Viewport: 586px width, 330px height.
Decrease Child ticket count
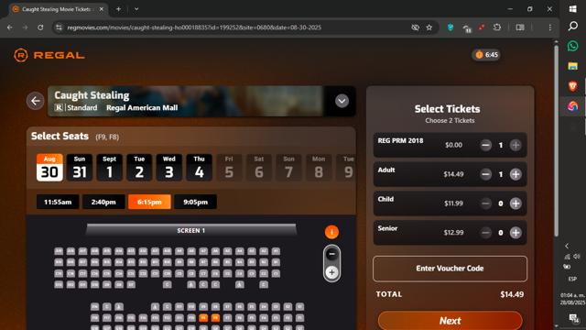[x=486, y=203]
